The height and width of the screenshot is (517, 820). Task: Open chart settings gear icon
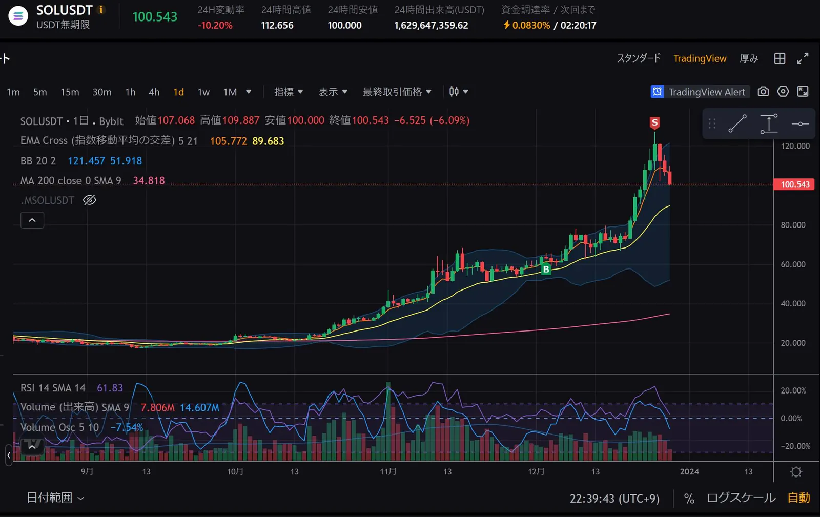pos(783,92)
